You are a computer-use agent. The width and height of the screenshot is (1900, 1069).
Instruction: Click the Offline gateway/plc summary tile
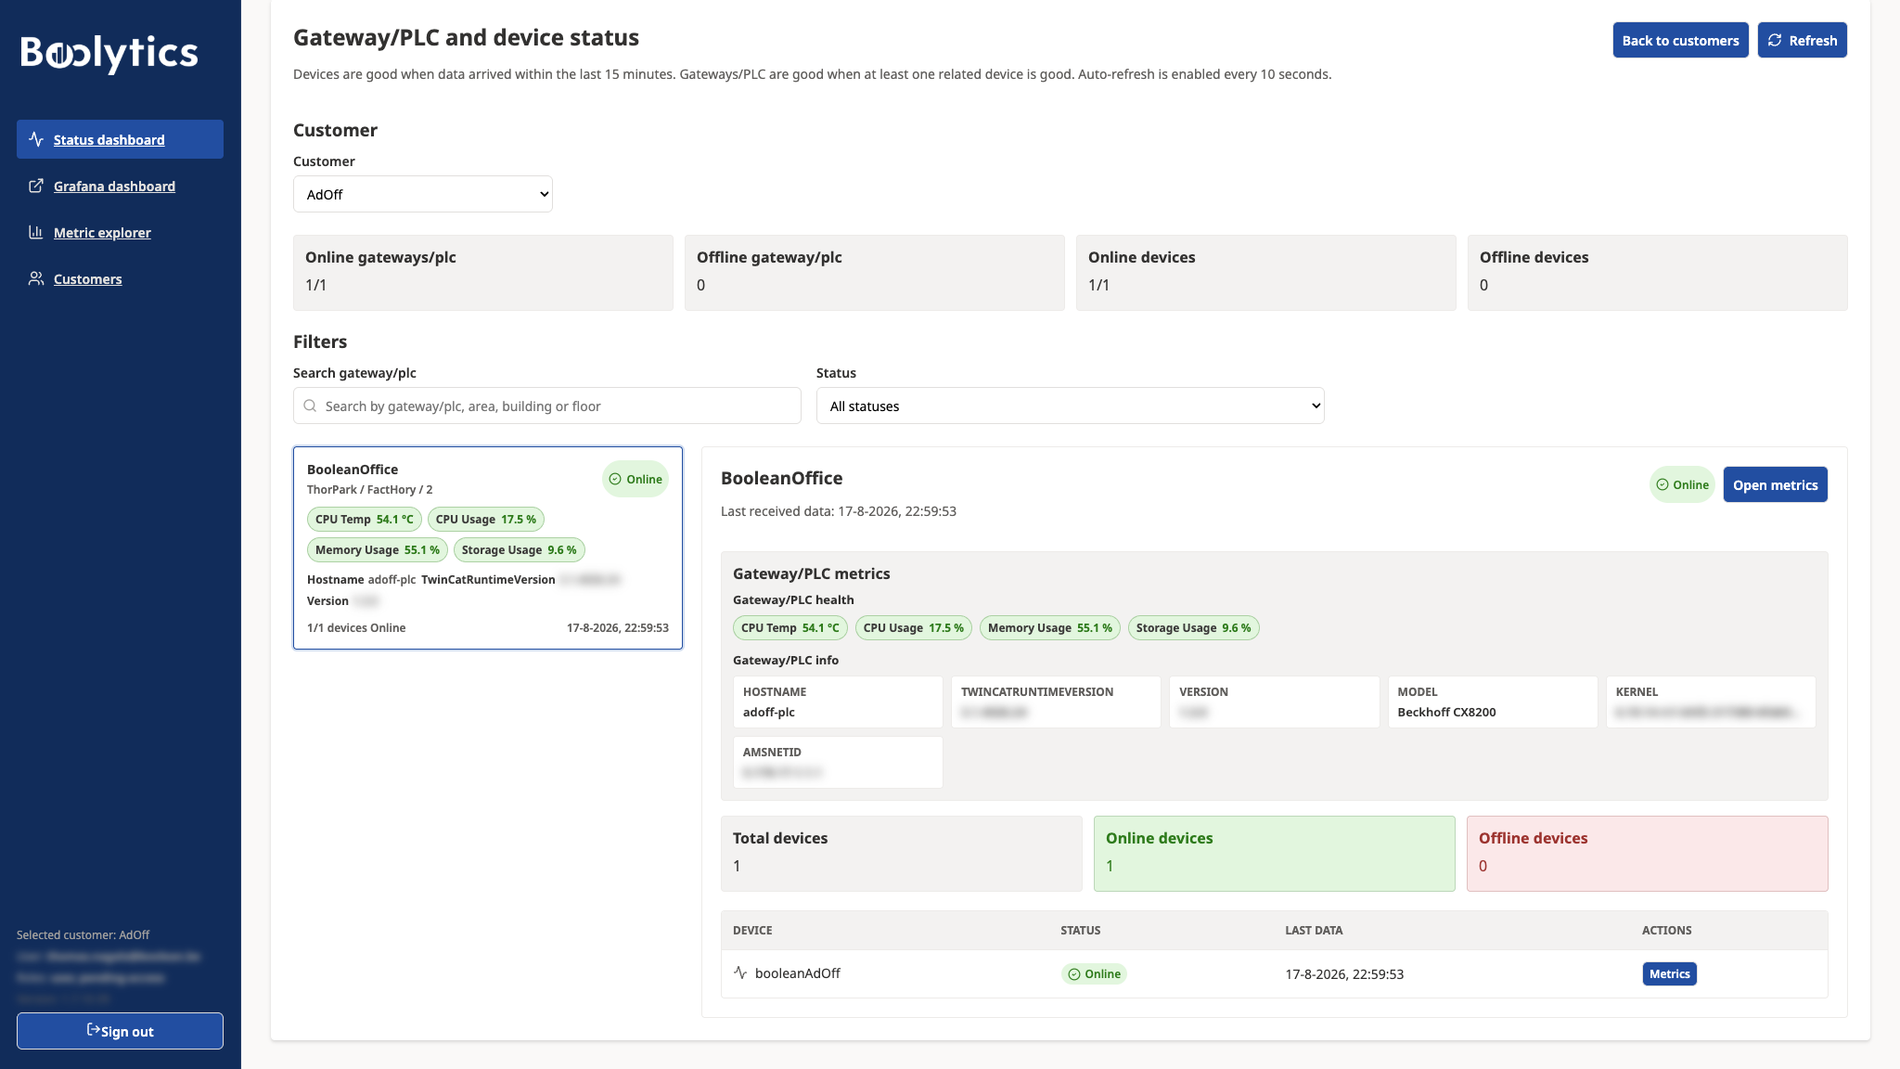point(875,272)
